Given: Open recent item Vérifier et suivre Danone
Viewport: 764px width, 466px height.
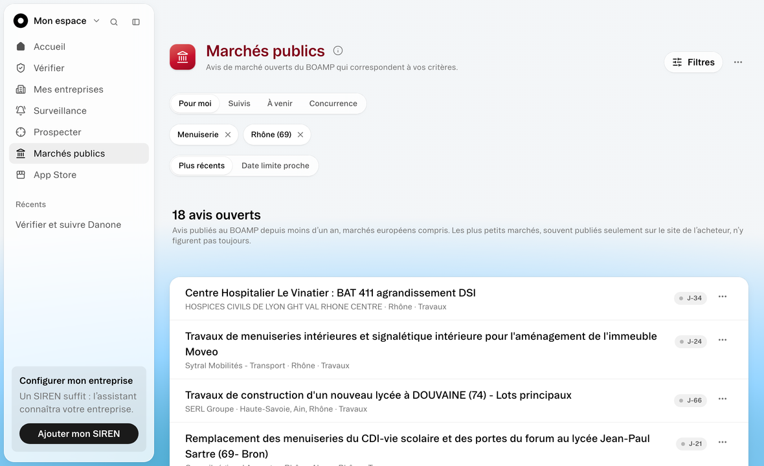Looking at the screenshot, I should click(x=68, y=225).
